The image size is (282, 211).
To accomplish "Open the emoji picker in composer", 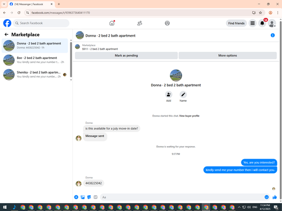I will point(266,197).
